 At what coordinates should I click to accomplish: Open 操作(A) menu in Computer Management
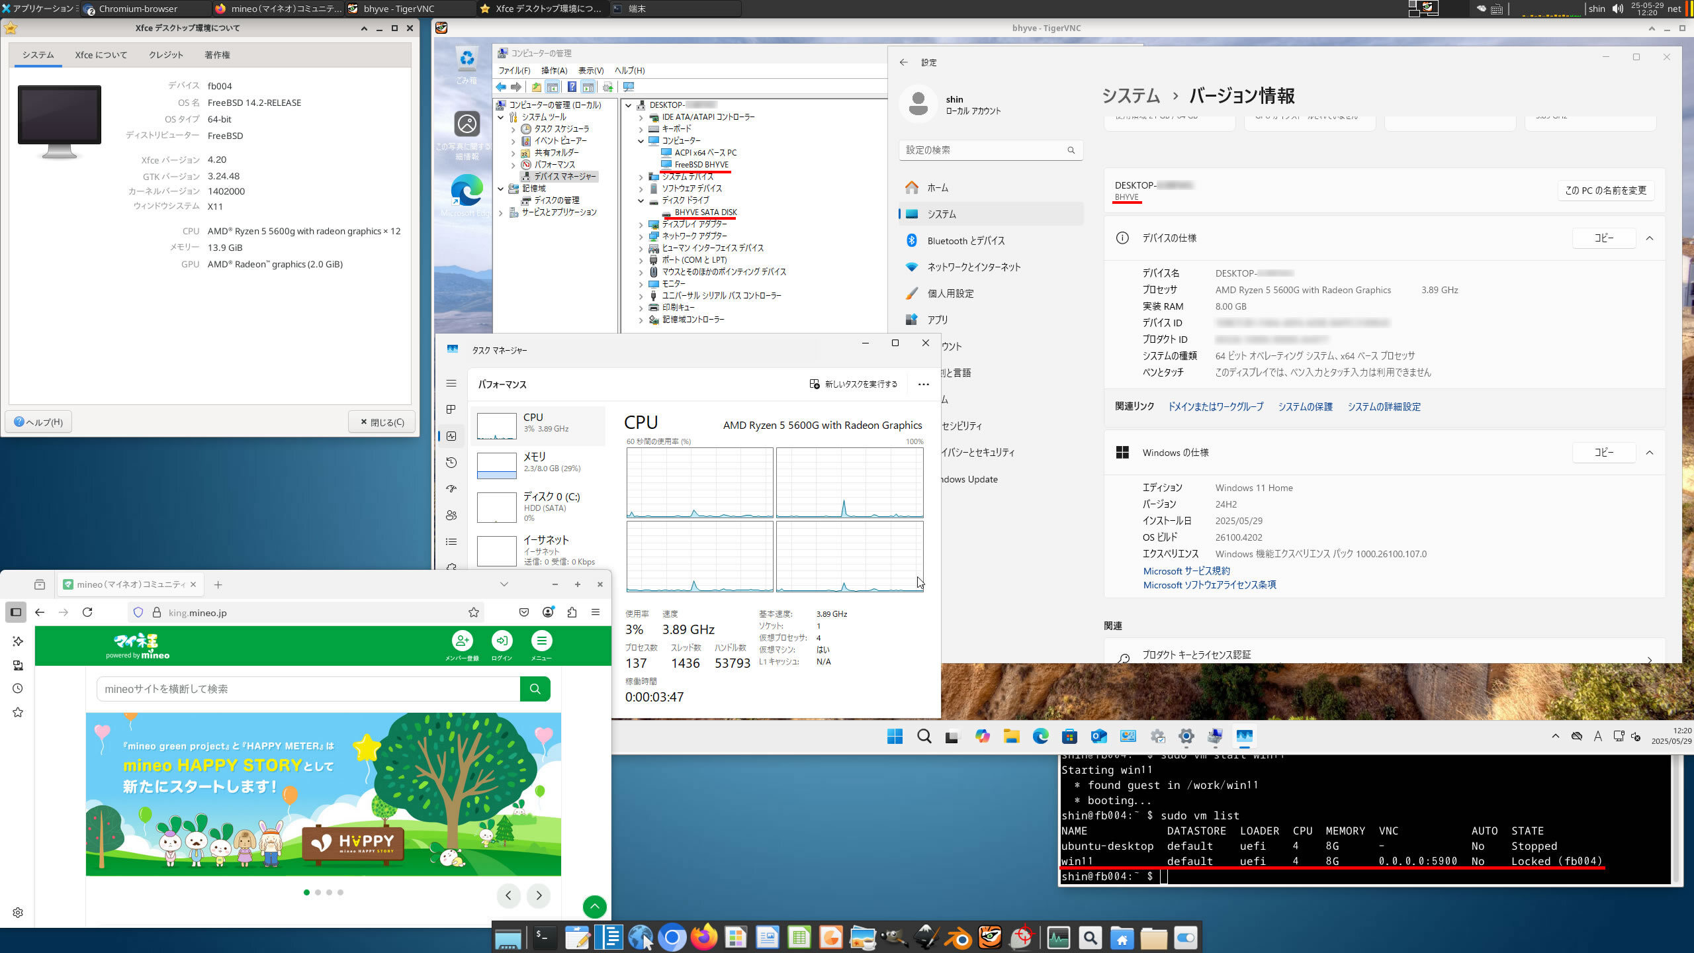click(554, 71)
